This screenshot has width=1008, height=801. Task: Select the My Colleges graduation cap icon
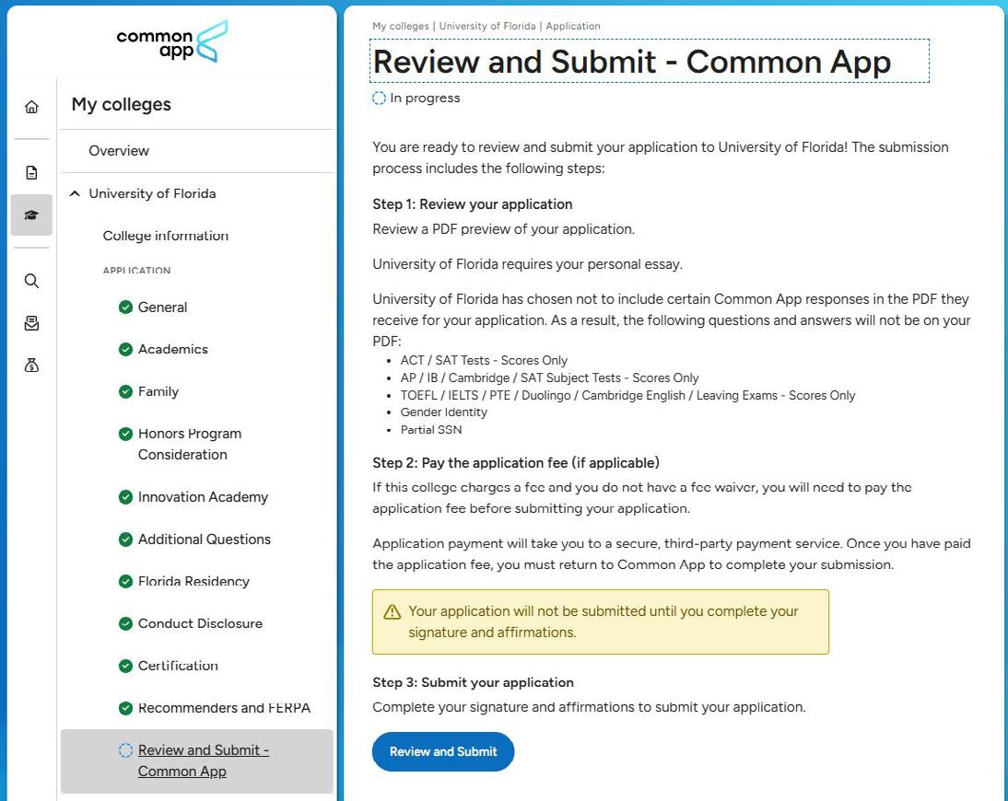(31, 215)
